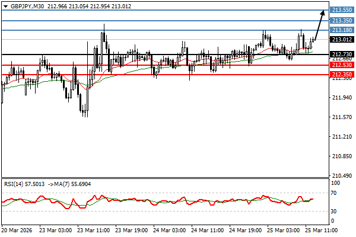Viewport: 356px width, 237px height.
Task: Click the red 212.530 support label
Action: pyautogui.click(x=341, y=65)
